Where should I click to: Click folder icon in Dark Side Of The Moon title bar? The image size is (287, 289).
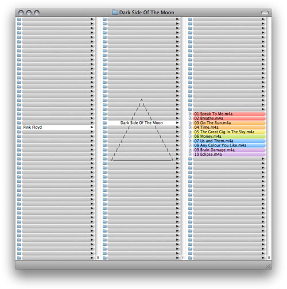coord(115,12)
